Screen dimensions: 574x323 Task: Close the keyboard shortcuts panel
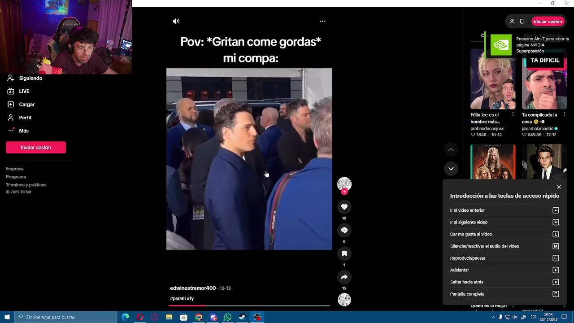(559, 187)
